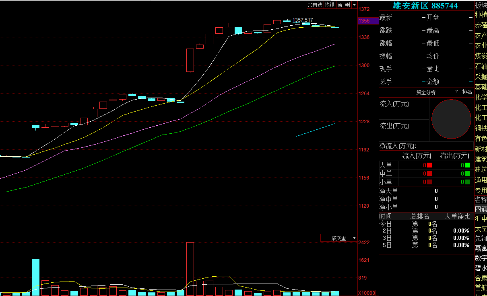Click the tallest hollow volume bar
Screen dimensions: 487x296
coord(190,269)
